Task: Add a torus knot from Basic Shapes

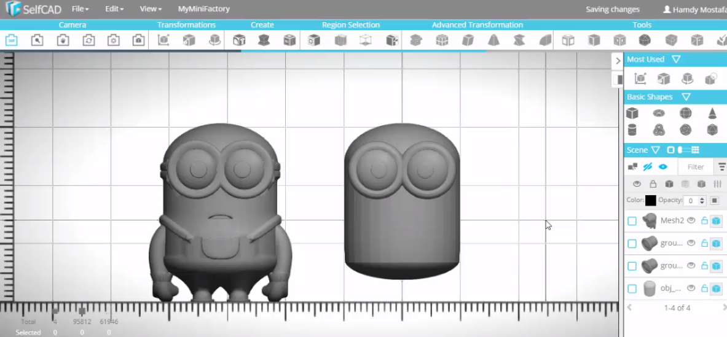Action: click(x=659, y=130)
